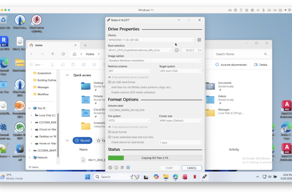
Task: Enable fixes for old BIOSes checkbox
Action: click(109, 87)
